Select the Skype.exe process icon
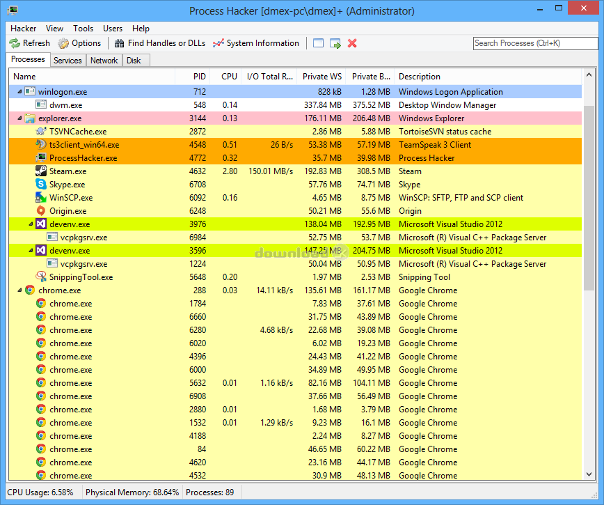This screenshot has height=505, width=604. coord(41,184)
